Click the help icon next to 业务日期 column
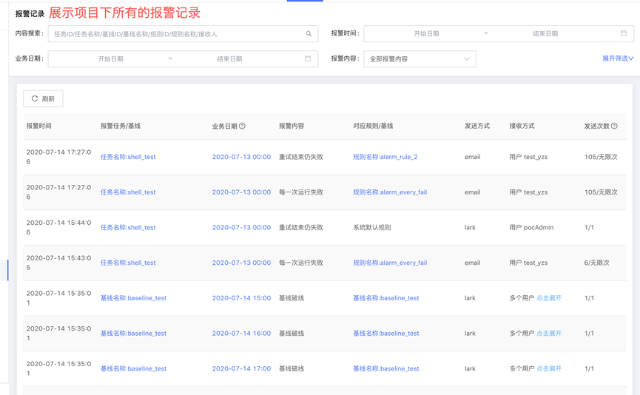Image resolution: width=640 pixels, height=395 pixels. tap(242, 126)
